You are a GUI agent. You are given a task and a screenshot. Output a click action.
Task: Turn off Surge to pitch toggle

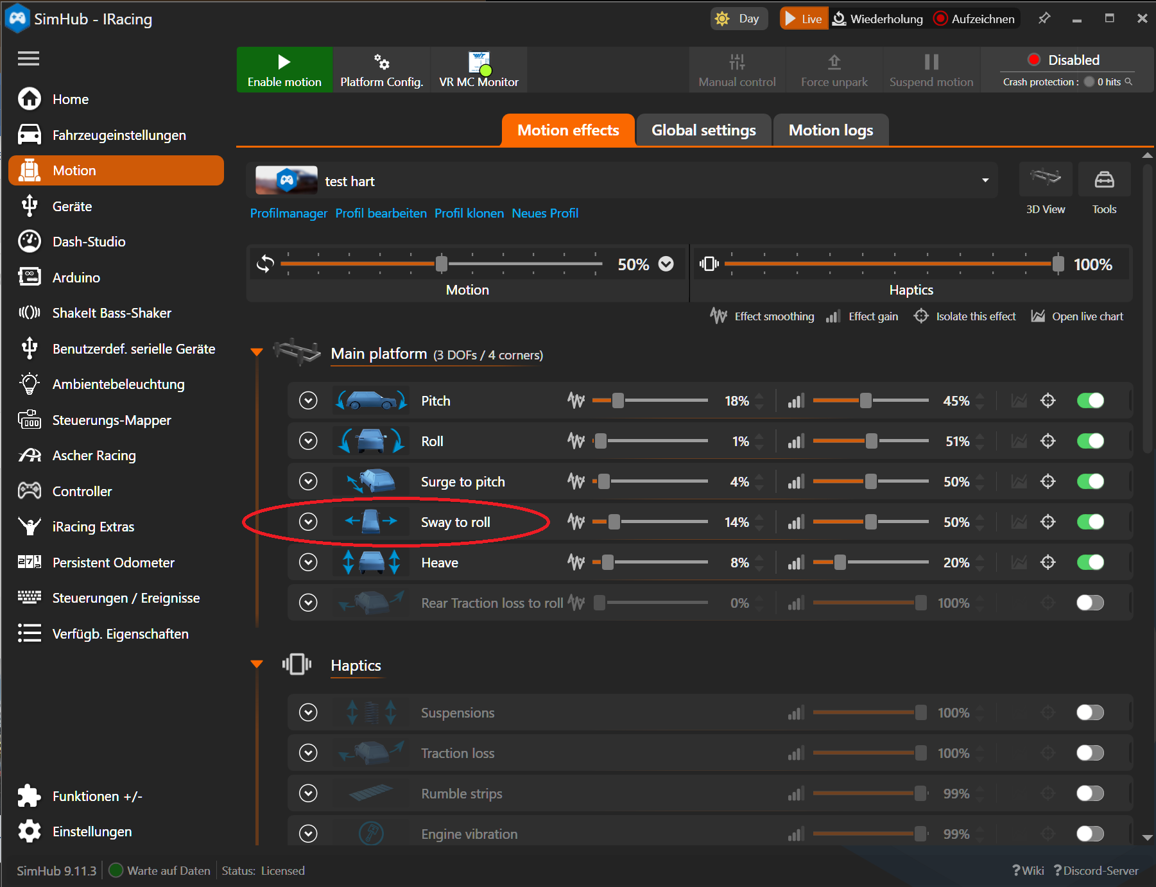tap(1090, 481)
